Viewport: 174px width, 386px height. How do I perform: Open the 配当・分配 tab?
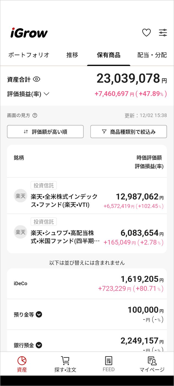(x=152, y=55)
